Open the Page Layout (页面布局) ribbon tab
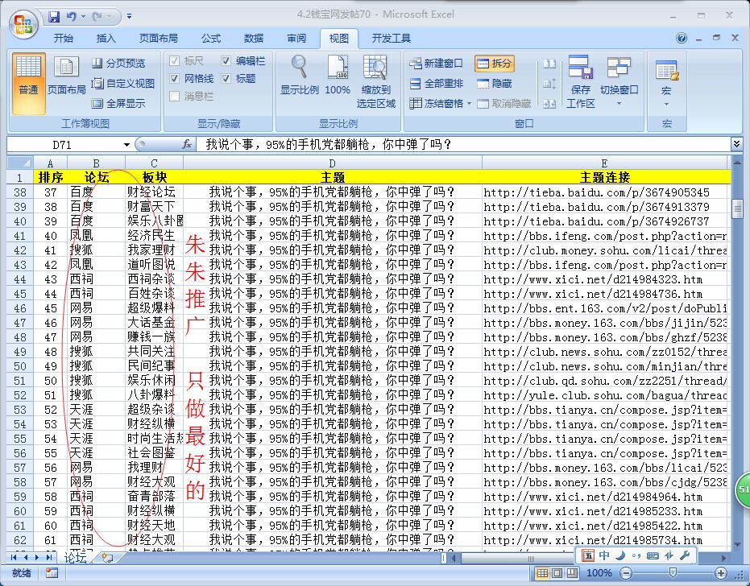 pyautogui.click(x=159, y=39)
